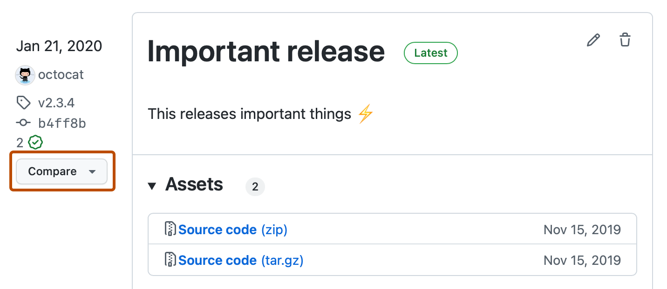667x289 pixels.
Task: Open the v2.3.4 tag link
Action: 56,102
